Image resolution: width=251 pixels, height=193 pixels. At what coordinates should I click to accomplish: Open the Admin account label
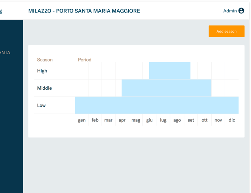pos(230,11)
